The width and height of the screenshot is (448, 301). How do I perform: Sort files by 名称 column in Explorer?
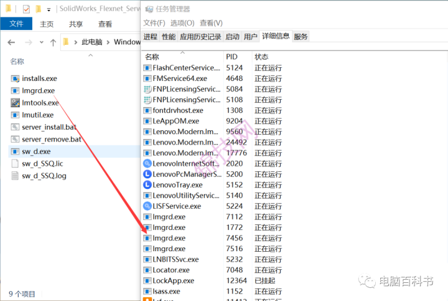17,62
